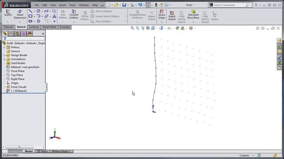Select the Ellipse sketch tool
Image resolution: width=284 pixels, height=159 pixels.
click(46, 16)
